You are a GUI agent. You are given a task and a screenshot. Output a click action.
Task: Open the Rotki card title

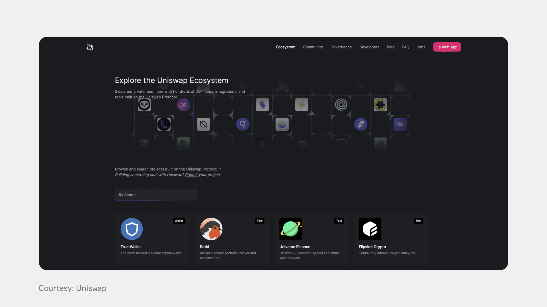point(204,247)
